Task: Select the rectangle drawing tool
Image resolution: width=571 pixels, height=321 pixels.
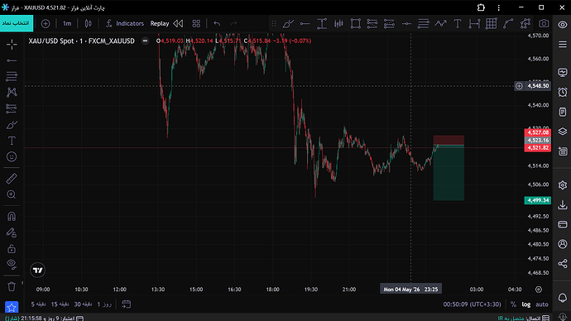Action: coord(355,24)
